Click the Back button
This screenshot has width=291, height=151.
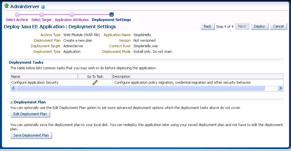point(207,26)
